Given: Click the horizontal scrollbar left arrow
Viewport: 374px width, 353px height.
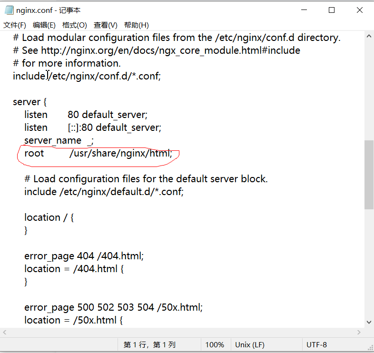Looking at the screenshot, I should point(5,332).
